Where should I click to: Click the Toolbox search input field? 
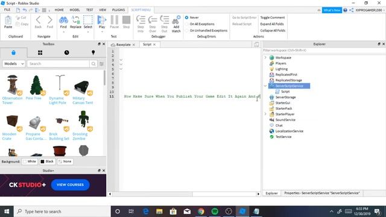59,64
